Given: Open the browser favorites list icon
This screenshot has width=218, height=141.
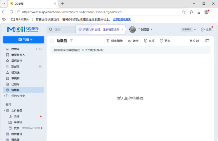Looking at the screenshot, I should pos(191,12).
